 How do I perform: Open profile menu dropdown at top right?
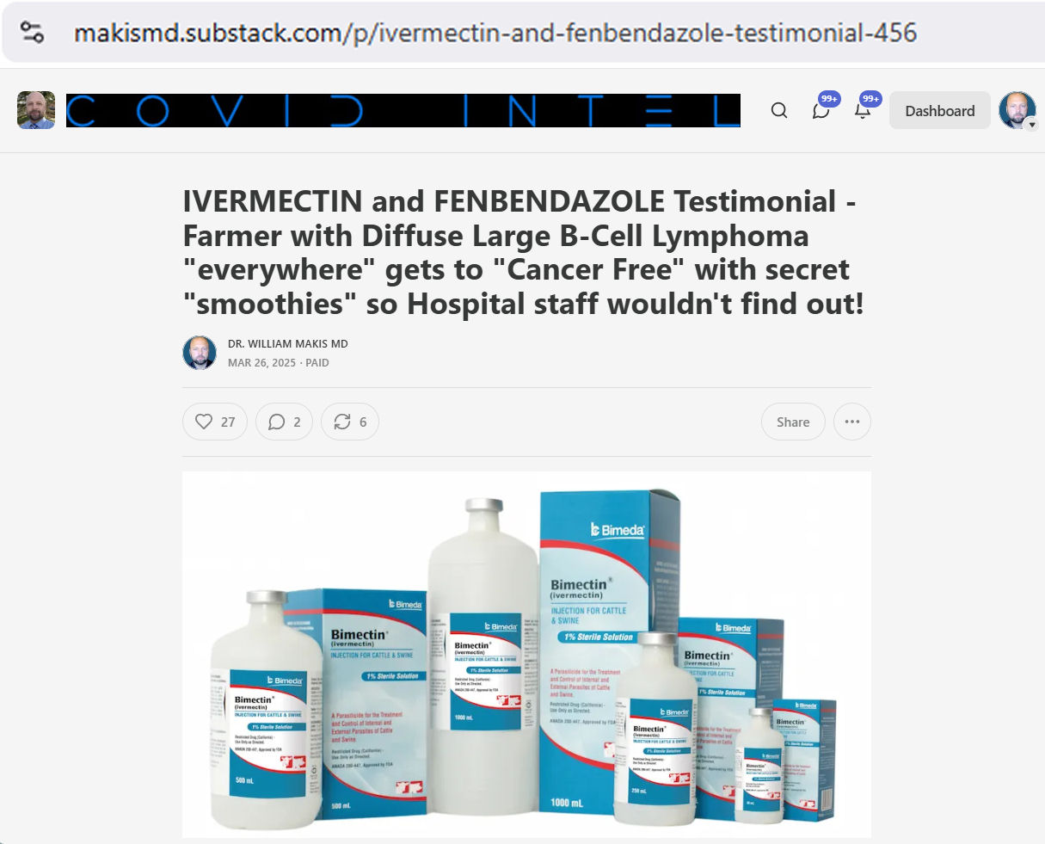coord(1017,110)
